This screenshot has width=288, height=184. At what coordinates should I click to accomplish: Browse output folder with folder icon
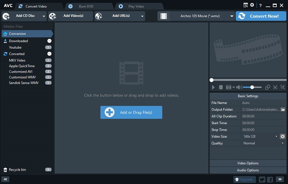[283, 110]
